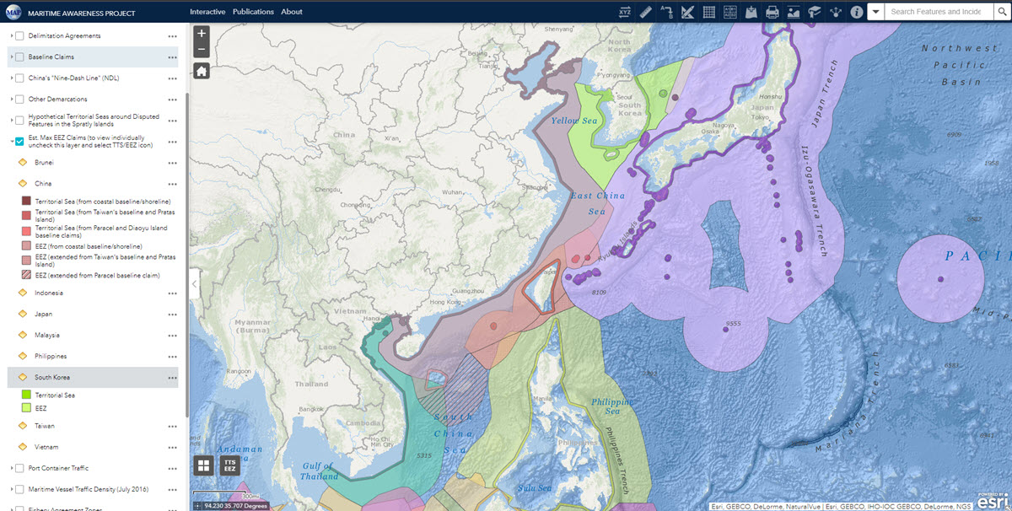Check the Other Demarcations layer
The height and width of the screenshot is (511, 1012).
coord(19,99)
